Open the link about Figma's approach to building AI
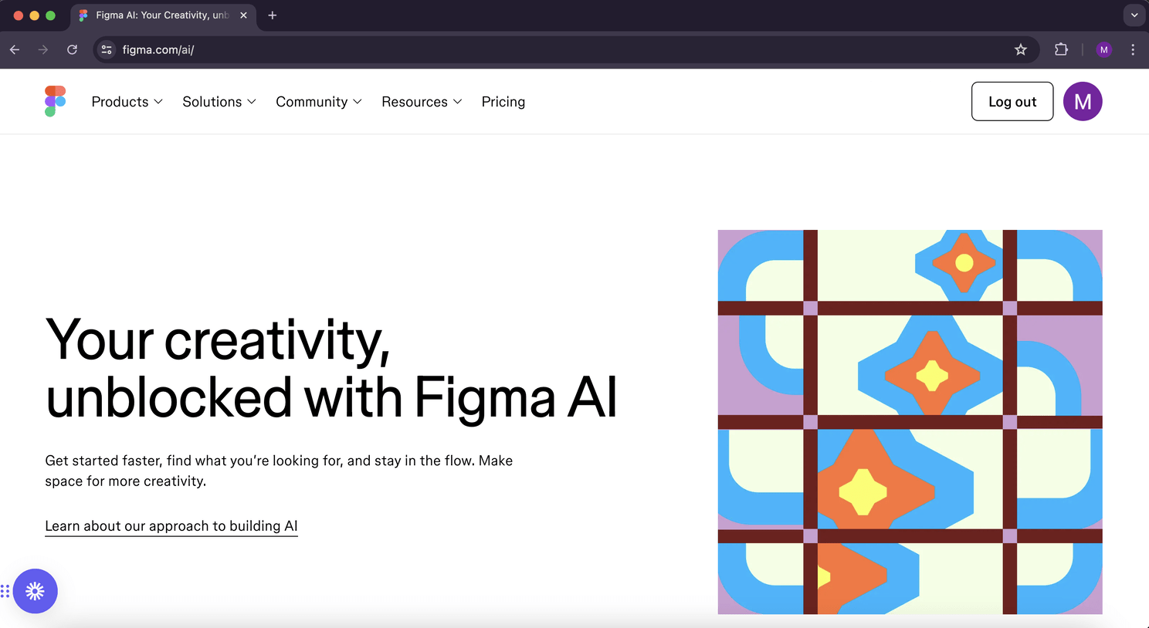This screenshot has width=1149, height=628. 171,525
